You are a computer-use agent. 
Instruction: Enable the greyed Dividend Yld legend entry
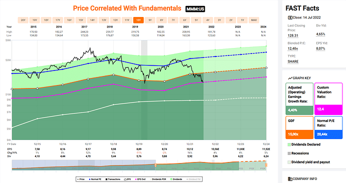pyautogui.click(x=193, y=179)
